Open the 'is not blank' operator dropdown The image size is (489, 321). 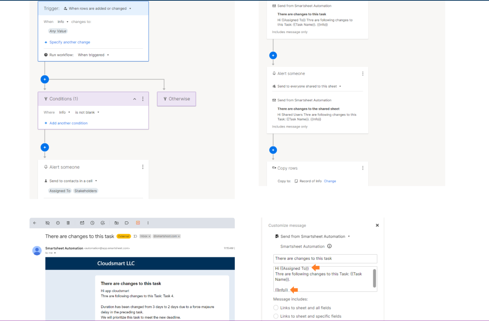tap(87, 112)
